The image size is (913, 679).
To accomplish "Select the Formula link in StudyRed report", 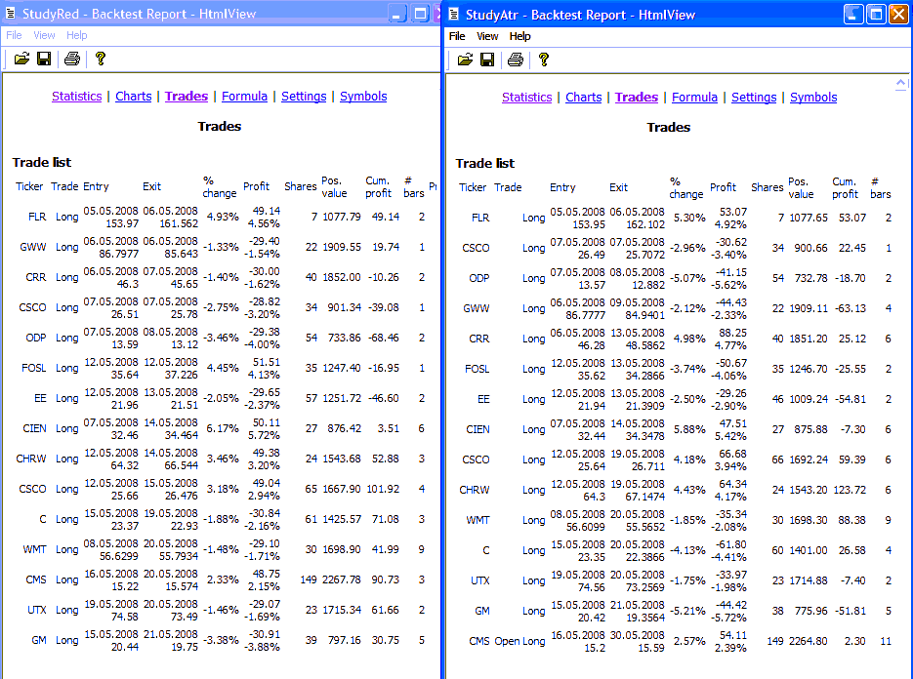I will pos(244,97).
